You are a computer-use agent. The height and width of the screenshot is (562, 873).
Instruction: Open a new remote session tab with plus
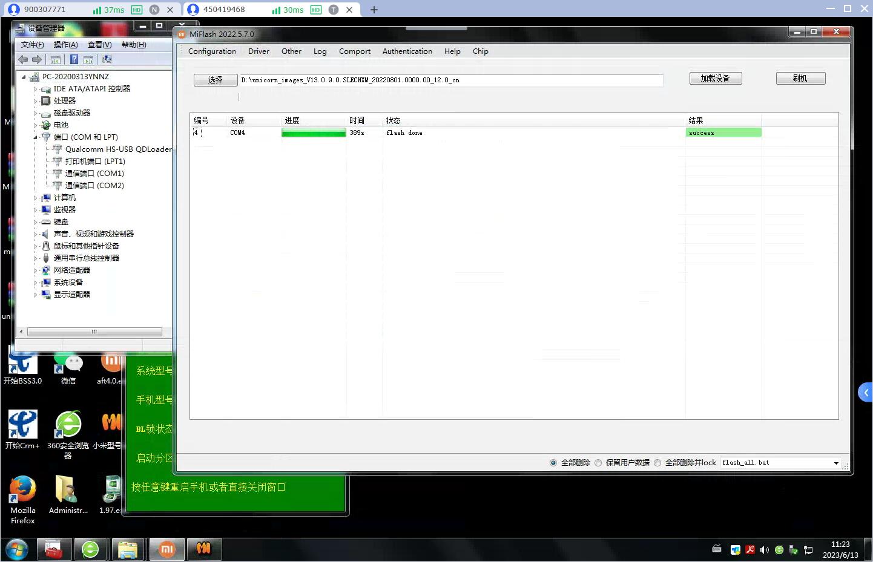coord(374,10)
